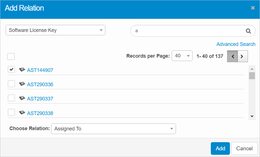Click the license key icon beside AST290337
The height and width of the screenshot is (157, 260).
point(22,98)
